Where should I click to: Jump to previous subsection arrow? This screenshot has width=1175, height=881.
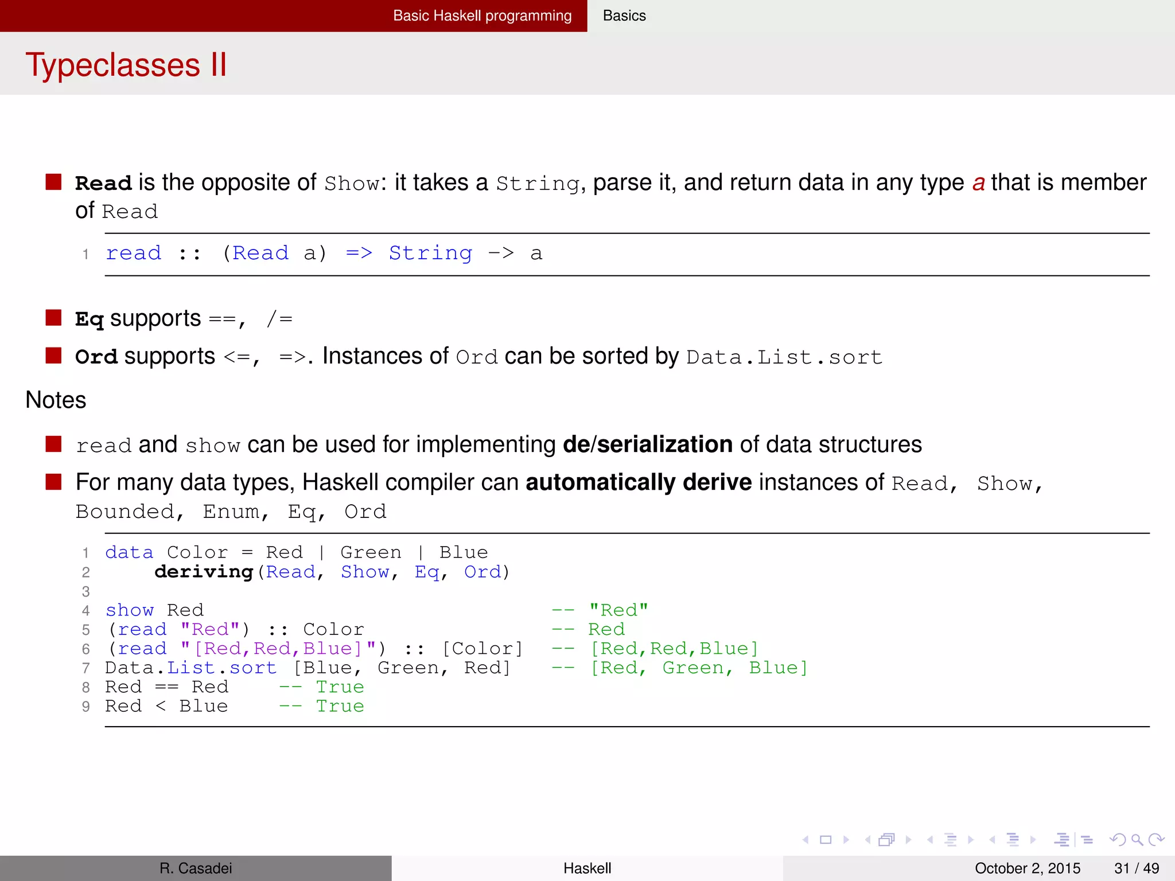[x=930, y=840]
